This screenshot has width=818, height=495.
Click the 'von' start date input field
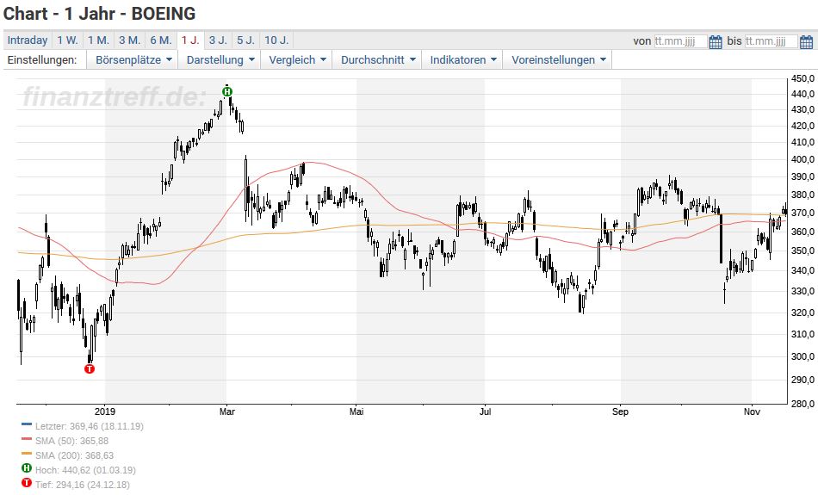tap(681, 41)
